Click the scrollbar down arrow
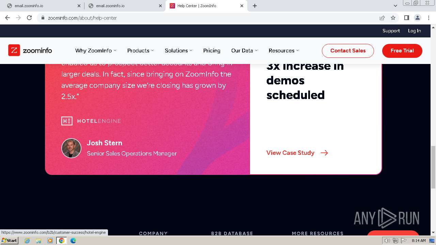The height and width of the screenshot is (245, 436). pos(433,233)
